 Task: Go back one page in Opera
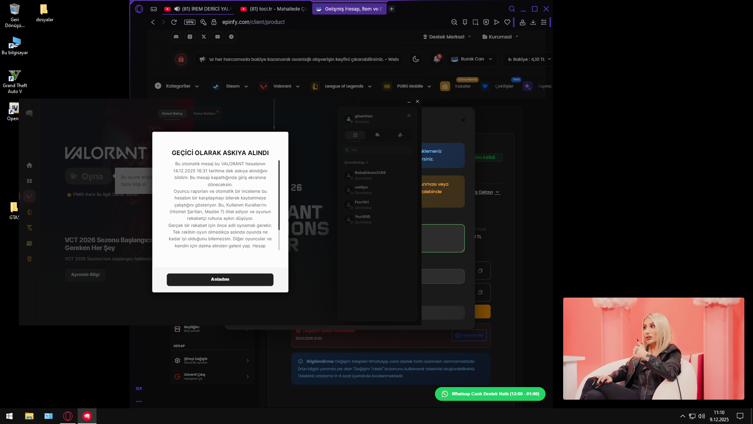point(153,22)
